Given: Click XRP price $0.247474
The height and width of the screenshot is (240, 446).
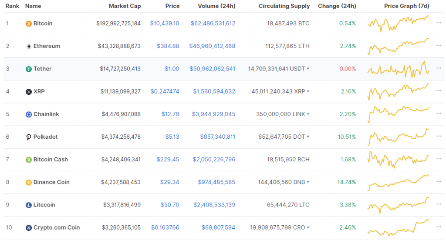Looking at the screenshot, I should tap(165, 91).
